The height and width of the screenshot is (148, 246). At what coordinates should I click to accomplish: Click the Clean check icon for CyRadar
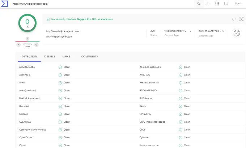pos(181,138)
